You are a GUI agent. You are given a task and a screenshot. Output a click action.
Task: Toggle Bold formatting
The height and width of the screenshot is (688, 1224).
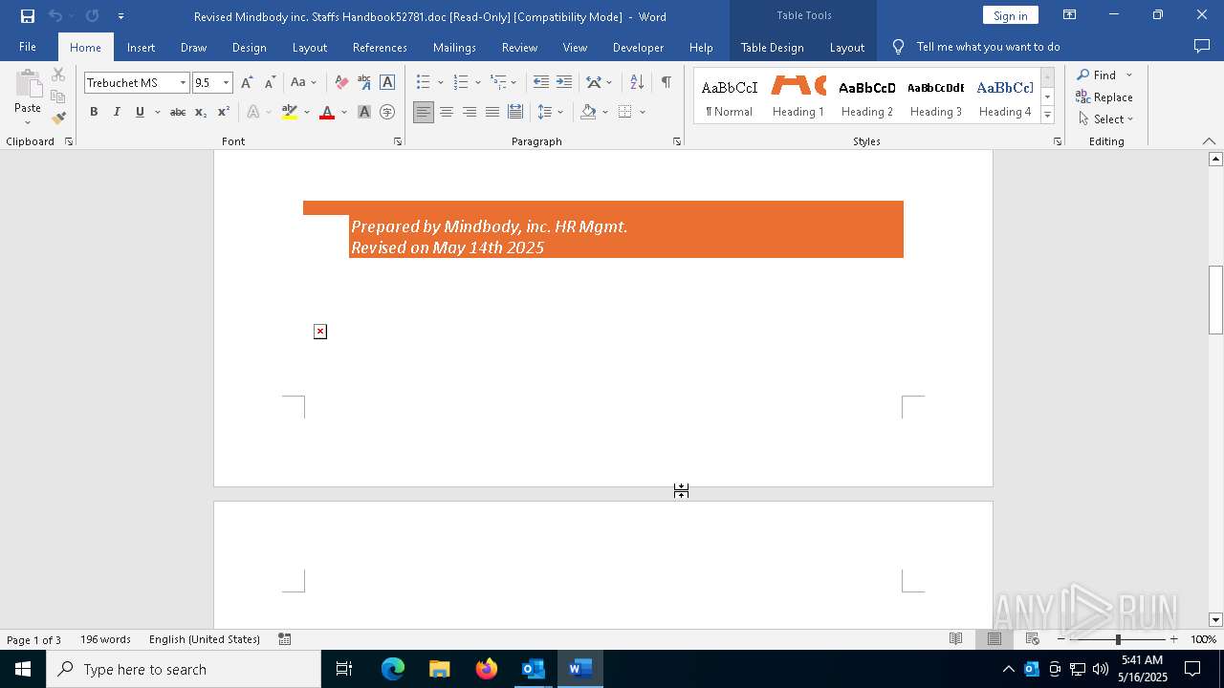pos(94,113)
